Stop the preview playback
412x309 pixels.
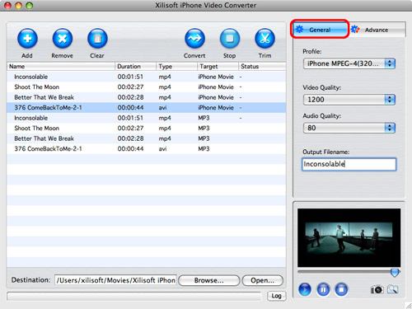tap(341, 289)
